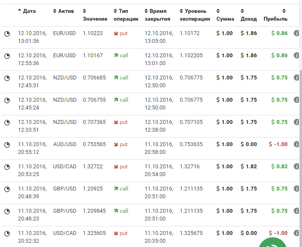Click the clock icon for trade 20:32:32
Image resolution: width=302 pixels, height=247 pixels.
[x=7, y=233]
